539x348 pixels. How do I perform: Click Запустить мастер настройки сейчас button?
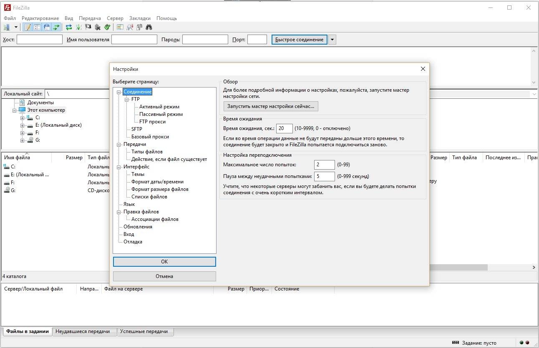(x=271, y=106)
